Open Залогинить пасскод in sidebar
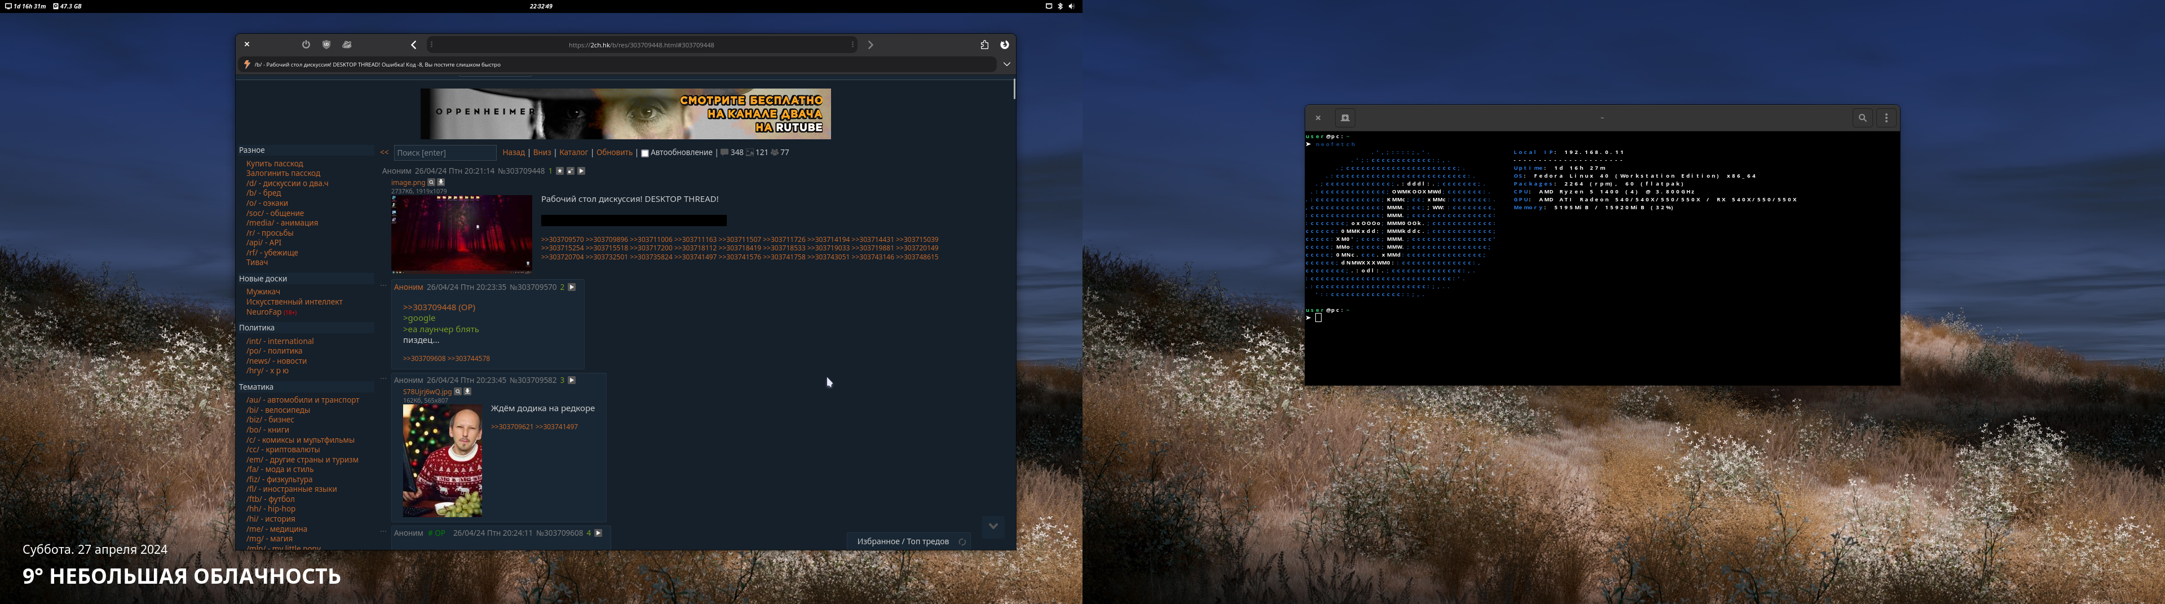 (x=283, y=173)
